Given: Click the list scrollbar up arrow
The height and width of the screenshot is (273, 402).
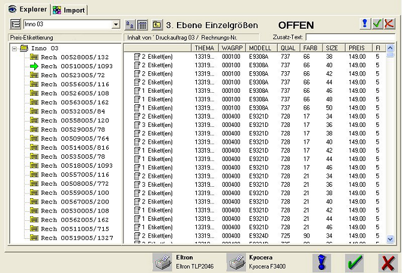Looking at the screenshot, I should (x=390, y=48).
